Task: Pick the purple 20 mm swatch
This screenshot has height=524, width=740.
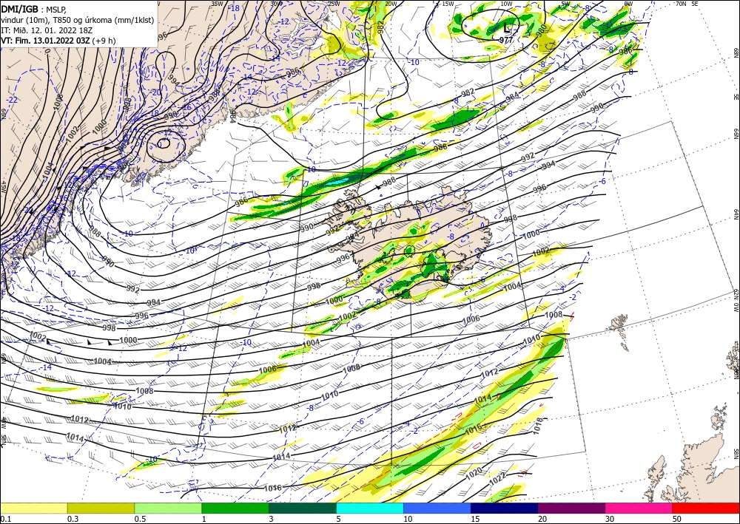Action: 571,508
